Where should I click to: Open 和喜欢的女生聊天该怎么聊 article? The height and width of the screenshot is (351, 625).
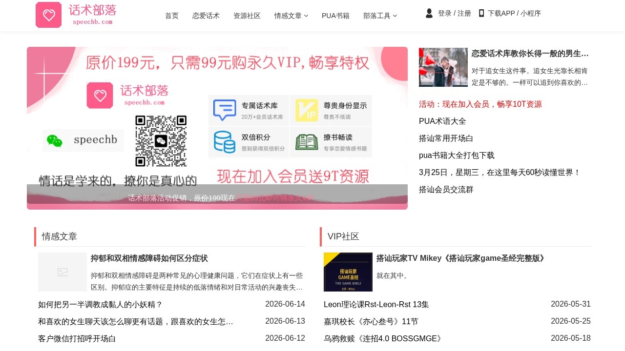pos(136,322)
